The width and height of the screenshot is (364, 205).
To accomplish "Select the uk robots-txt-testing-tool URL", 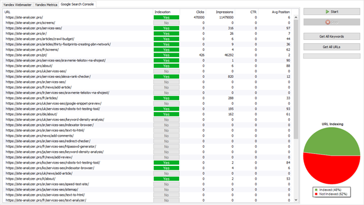I will click(x=53, y=109).
